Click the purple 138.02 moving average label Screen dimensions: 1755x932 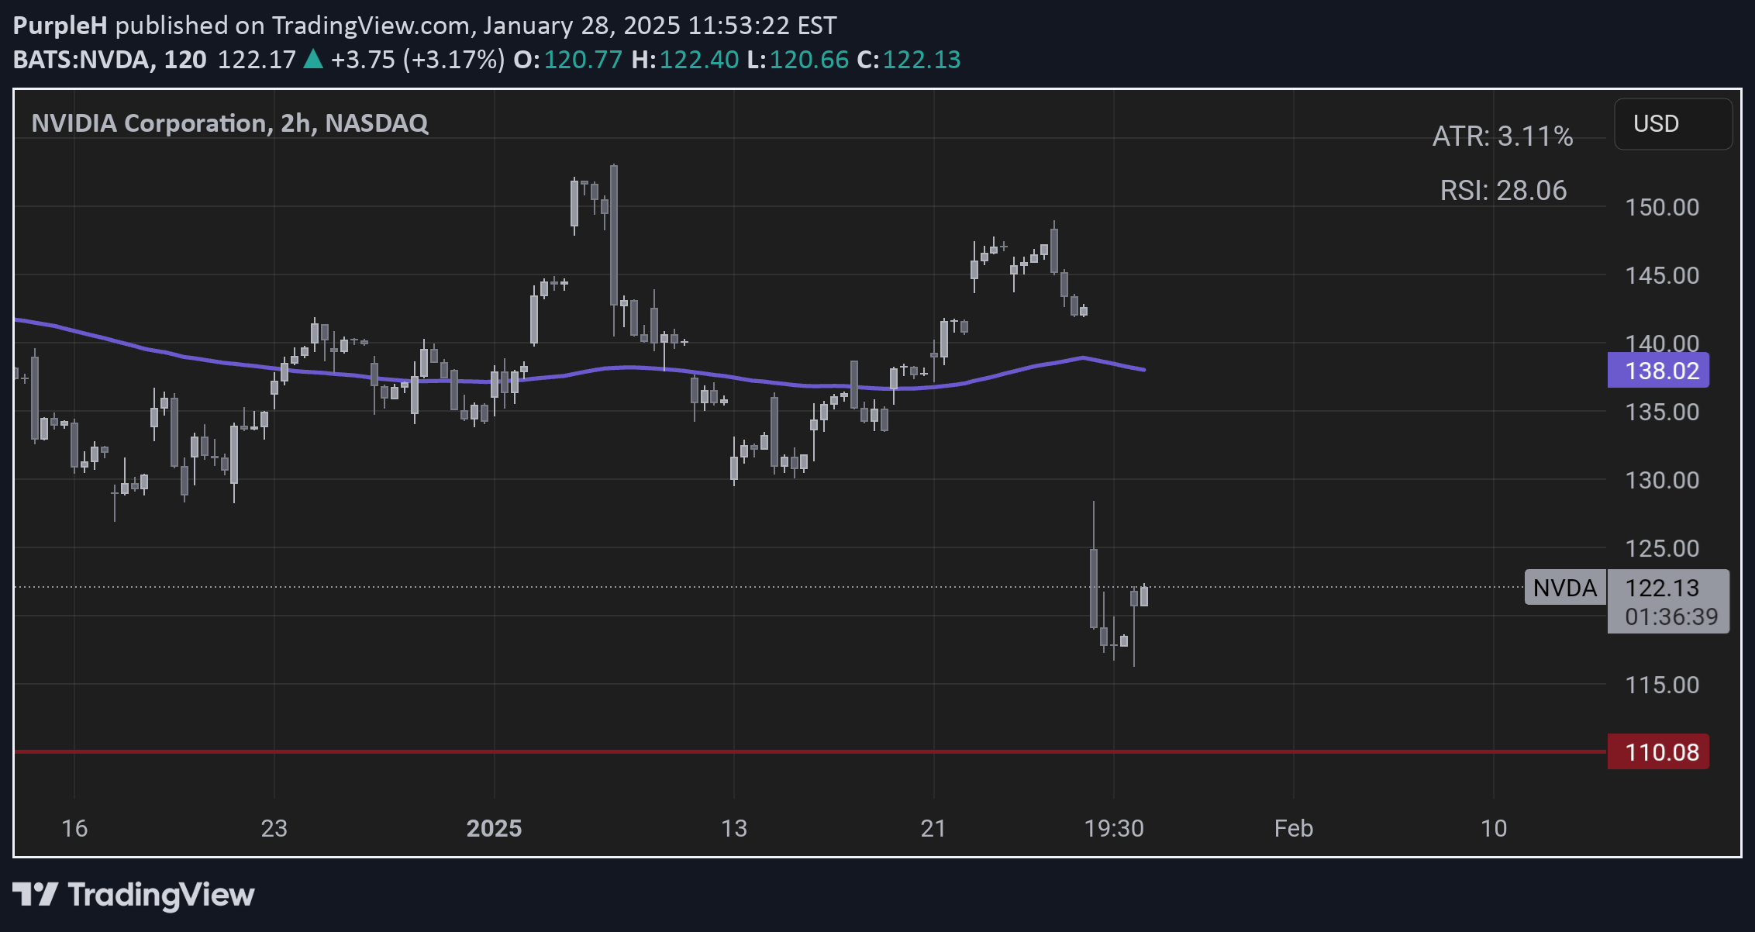(1657, 371)
